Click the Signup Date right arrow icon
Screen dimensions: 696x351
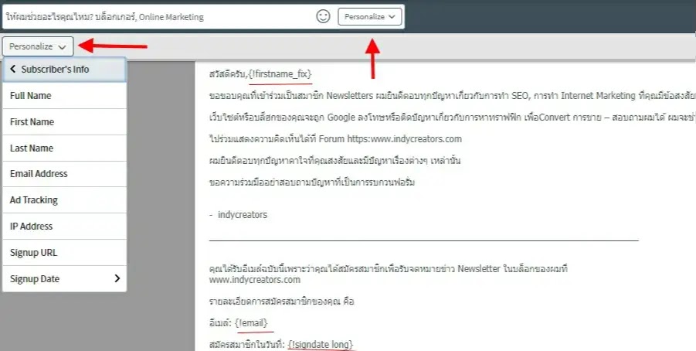[117, 278]
